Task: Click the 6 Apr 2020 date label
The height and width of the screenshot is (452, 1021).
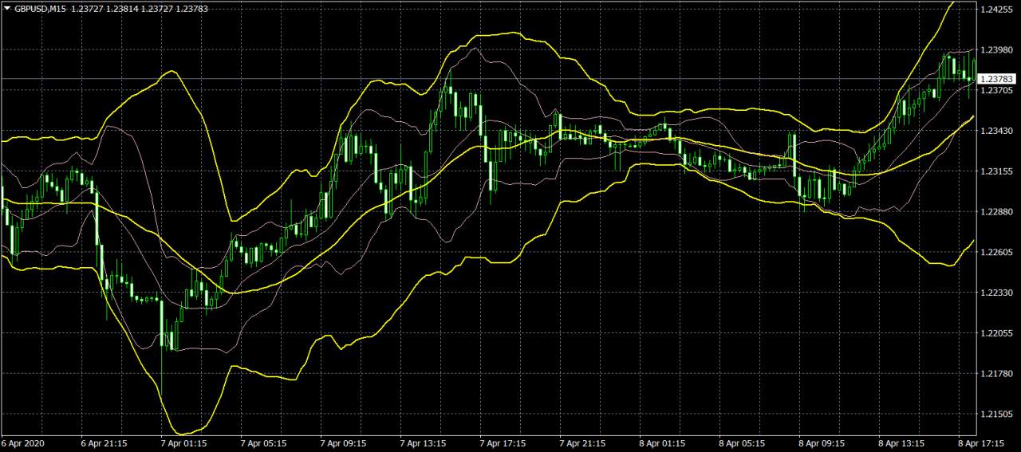Action: pos(22,442)
